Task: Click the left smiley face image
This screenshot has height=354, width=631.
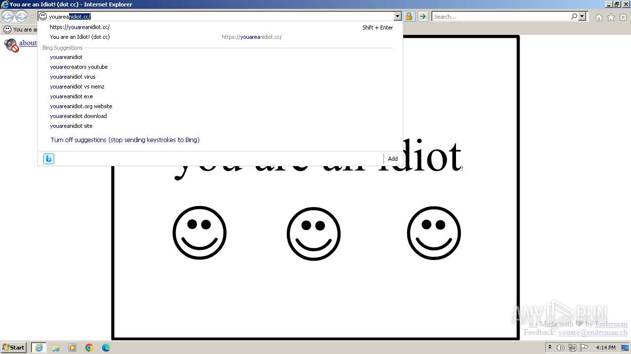Action: tap(200, 233)
